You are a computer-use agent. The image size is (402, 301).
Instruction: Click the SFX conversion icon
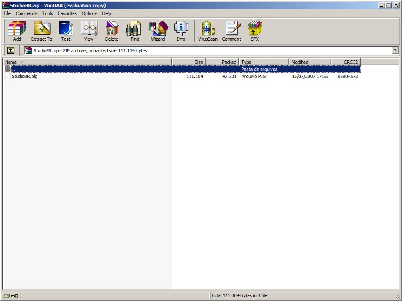click(x=255, y=31)
